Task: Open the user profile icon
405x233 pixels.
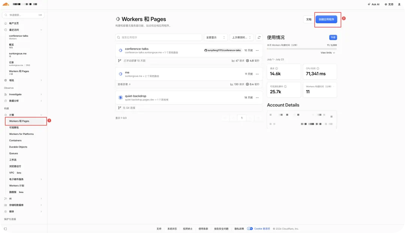Action: 399,4
